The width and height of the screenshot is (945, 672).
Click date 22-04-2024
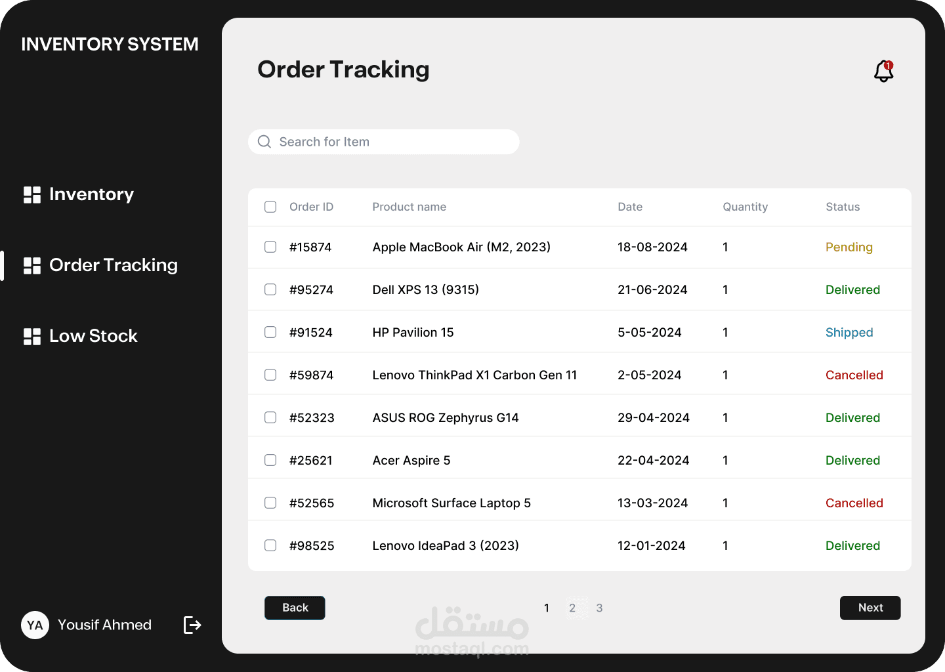(653, 460)
